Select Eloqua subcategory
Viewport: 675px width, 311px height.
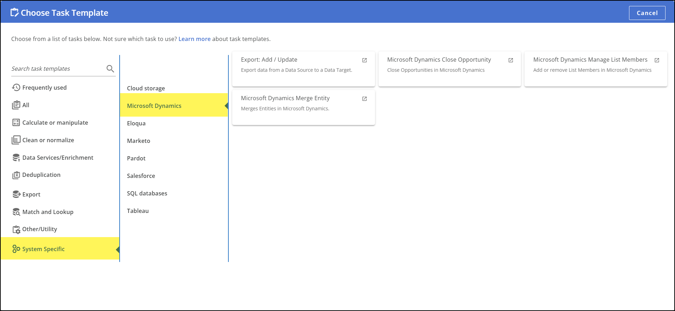pyautogui.click(x=136, y=123)
